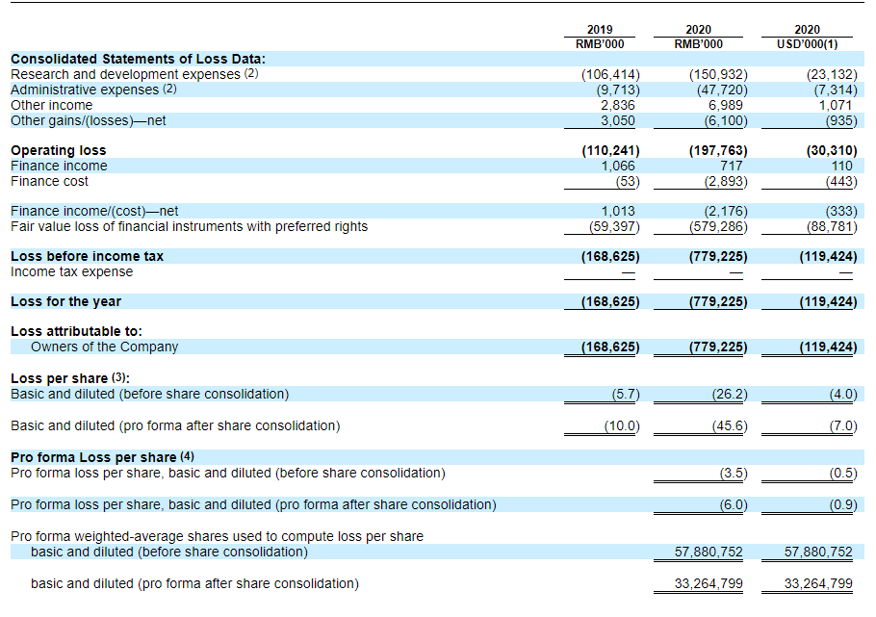
Task: Click the 2019 RMB'000 column header
Action: [x=600, y=37]
